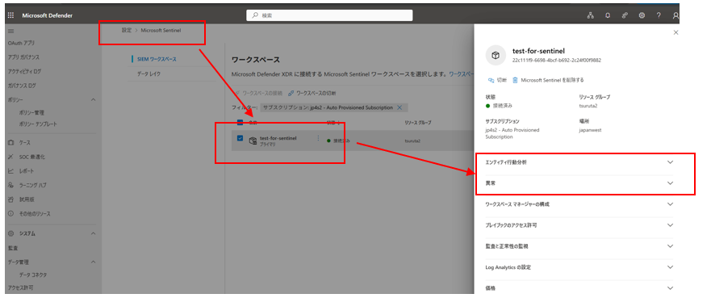Viewport: 711px width, 298px height.
Task: Click the SOC 最適化 icon
Action: tap(10, 157)
